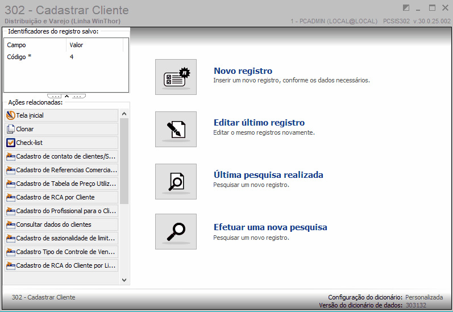
Task: Open Cadastro do Profissional para o Cli... action
Action: pyautogui.click(x=61, y=211)
